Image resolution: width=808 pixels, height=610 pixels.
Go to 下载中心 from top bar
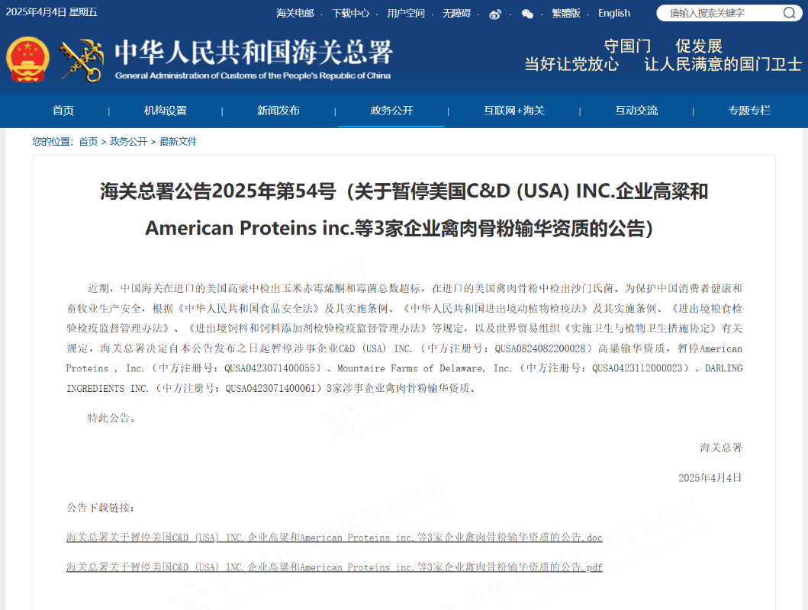pos(350,13)
